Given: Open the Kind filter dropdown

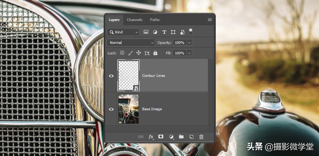Looking at the screenshot, I should (123, 32).
